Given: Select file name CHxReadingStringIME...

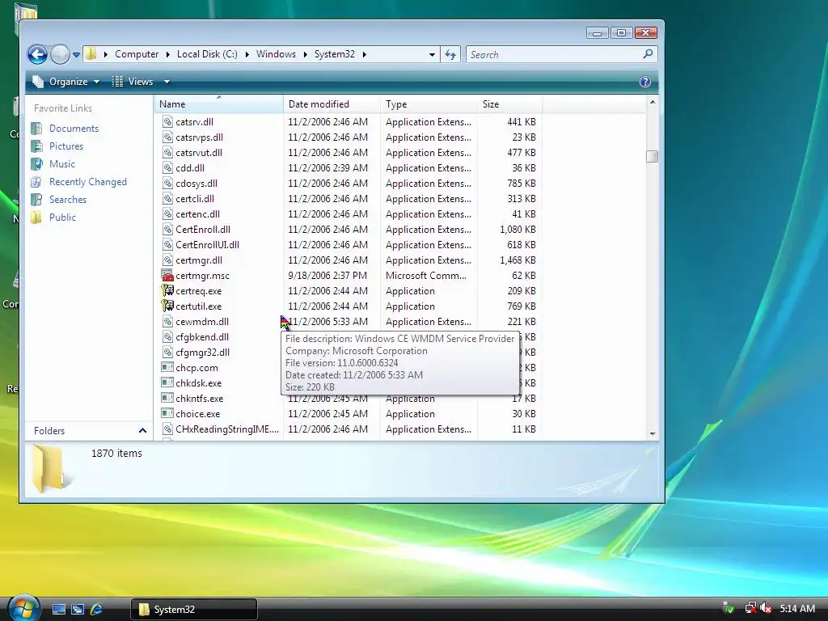Looking at the screenshot, I should point(227,429).
